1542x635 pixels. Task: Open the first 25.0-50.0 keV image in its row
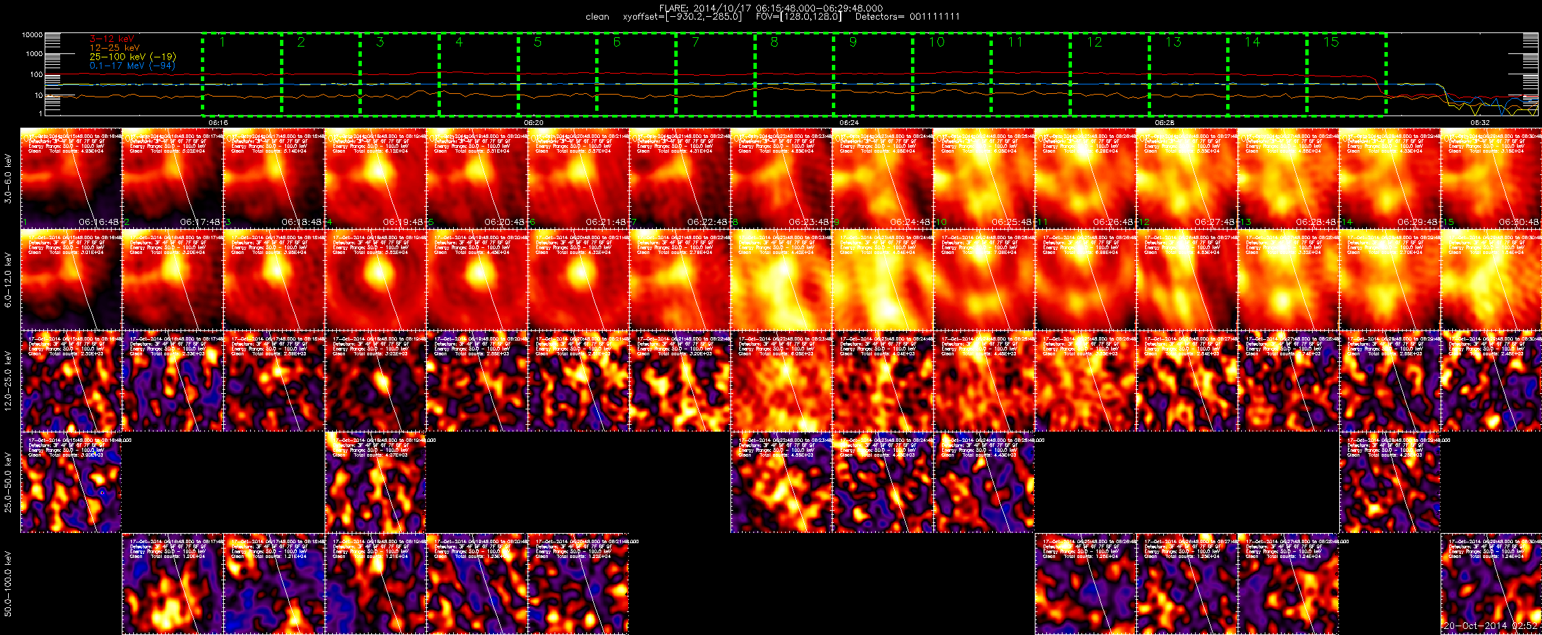71,482
